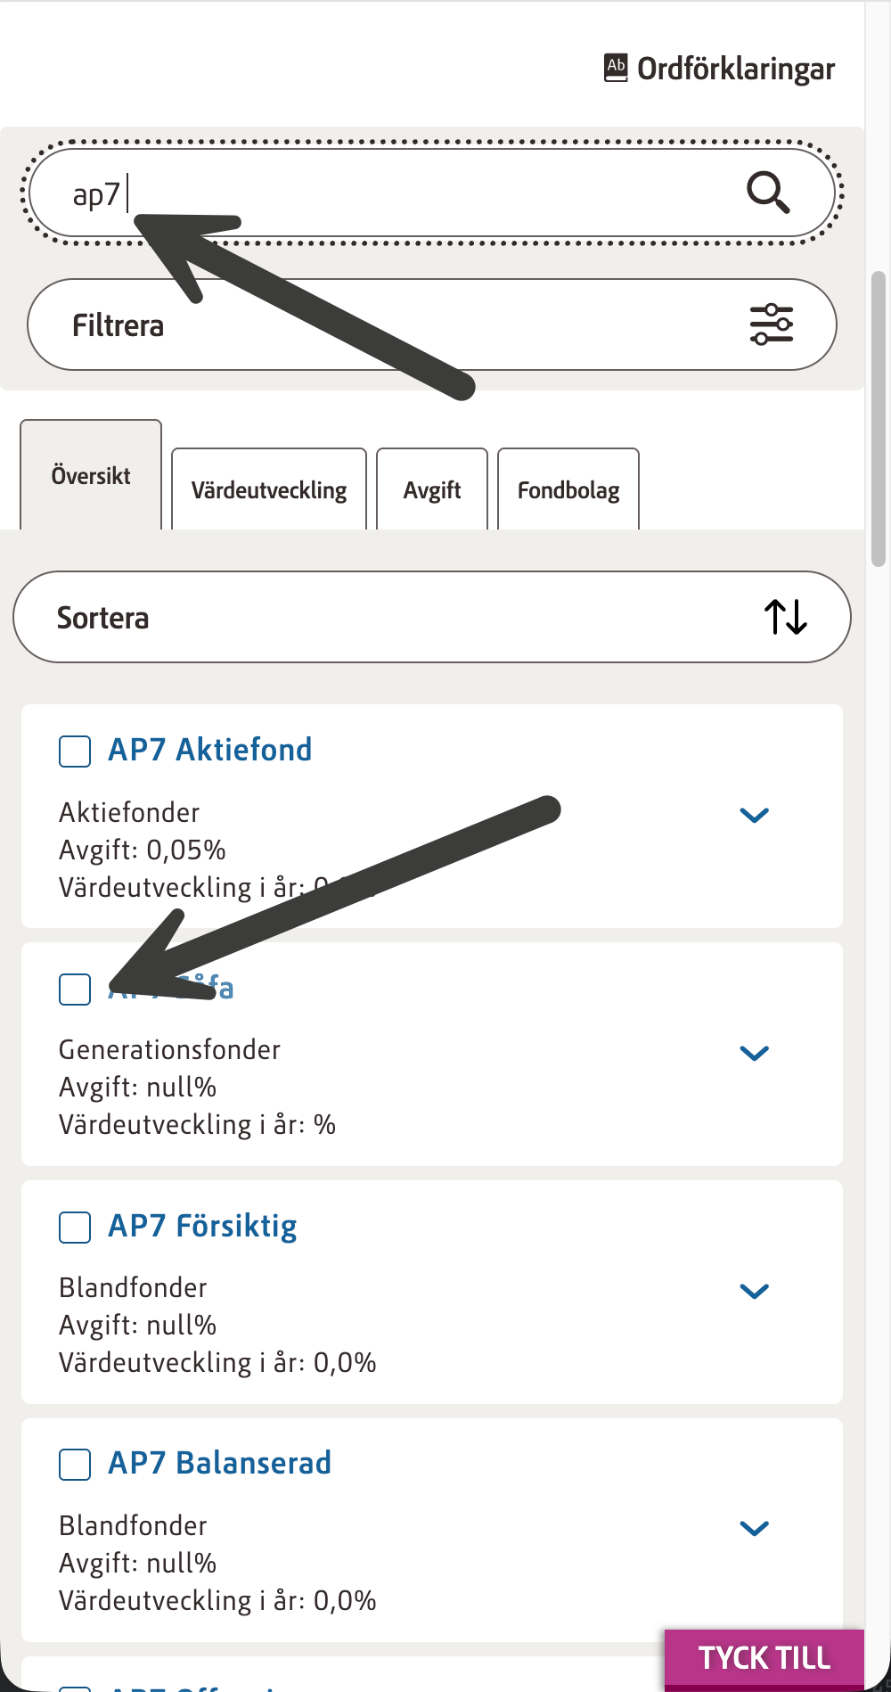Expand the Generationsfonder card chevron

(754, 1053)
